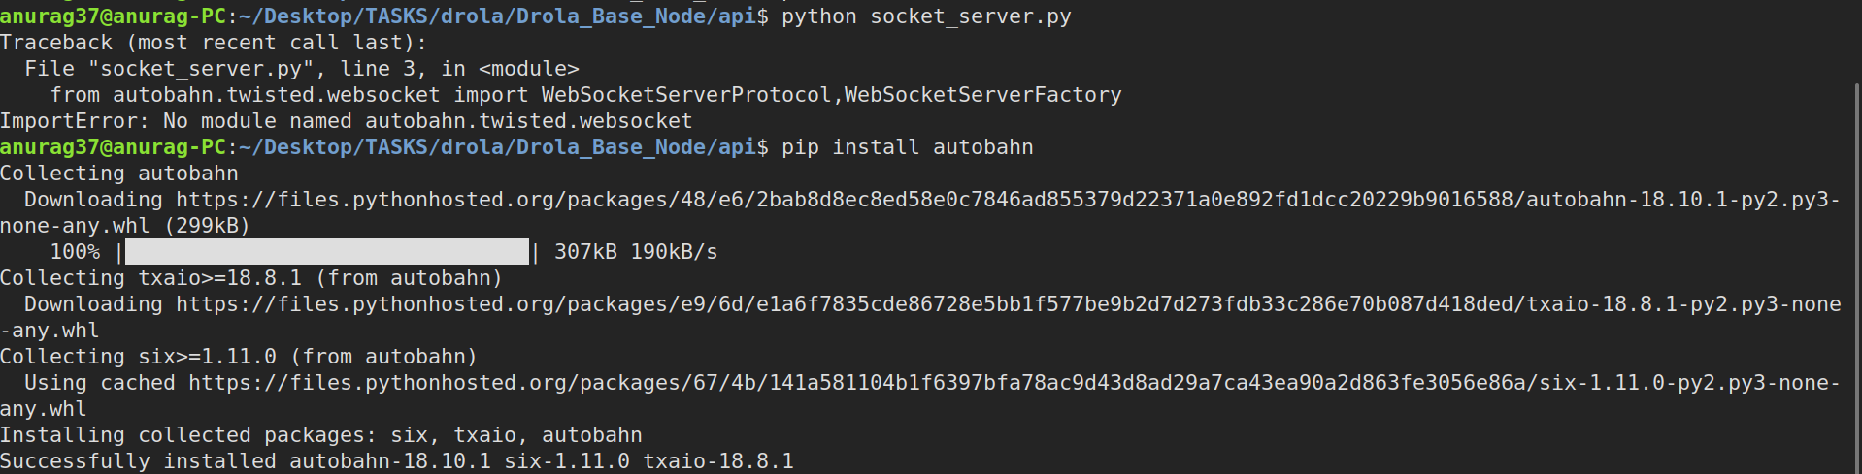Click "Collecting six>=1.11.0" line
Image resolution: width=1862 pixels, height=474 pixels.
(239, 357)
